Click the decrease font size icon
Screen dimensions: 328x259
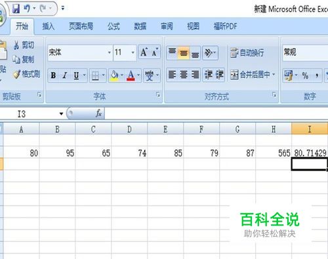pyautogui.click(x=155, y=52)
